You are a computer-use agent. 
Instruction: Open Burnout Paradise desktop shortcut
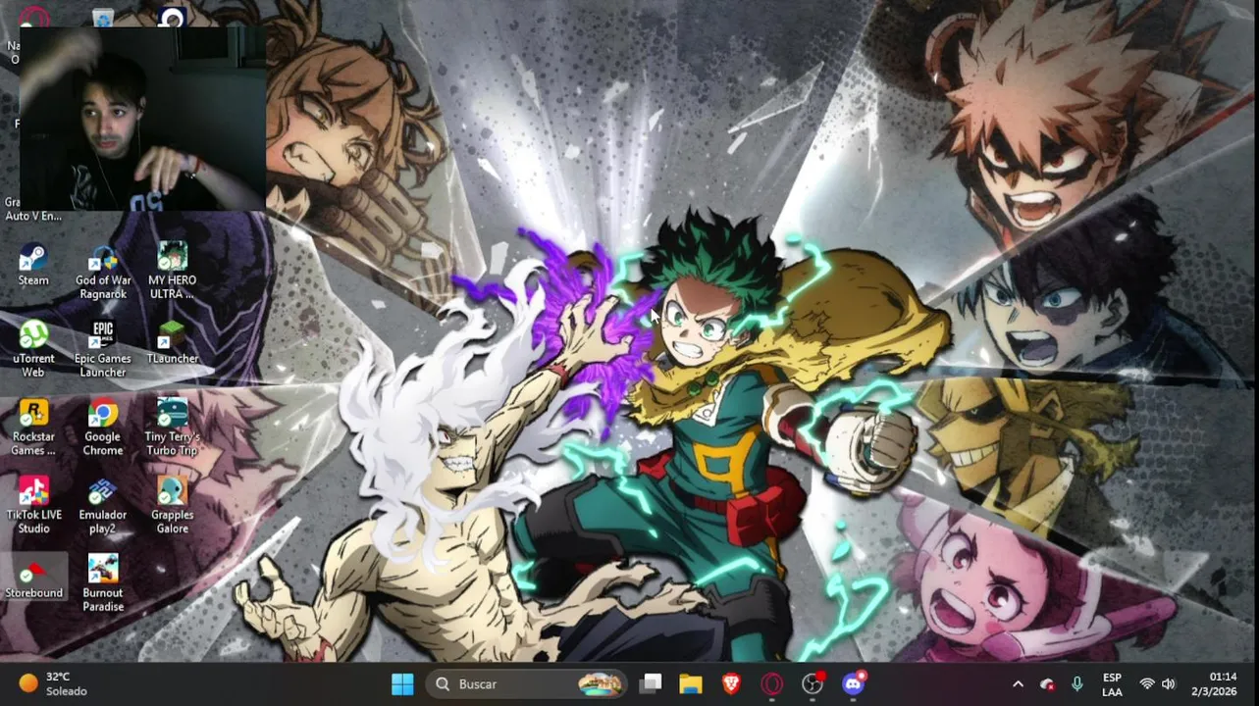pyautogui.click(x=103, y=584)
